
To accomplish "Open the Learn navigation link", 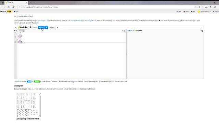I will pos(186,11).
